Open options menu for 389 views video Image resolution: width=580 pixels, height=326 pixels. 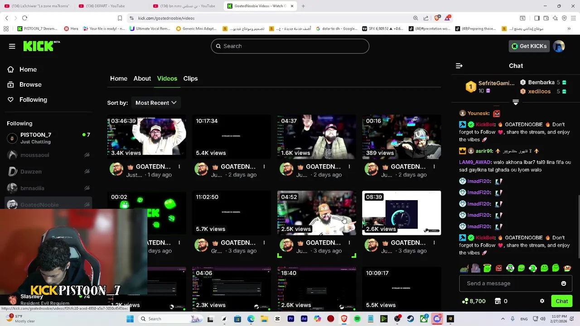click(434, 167)
